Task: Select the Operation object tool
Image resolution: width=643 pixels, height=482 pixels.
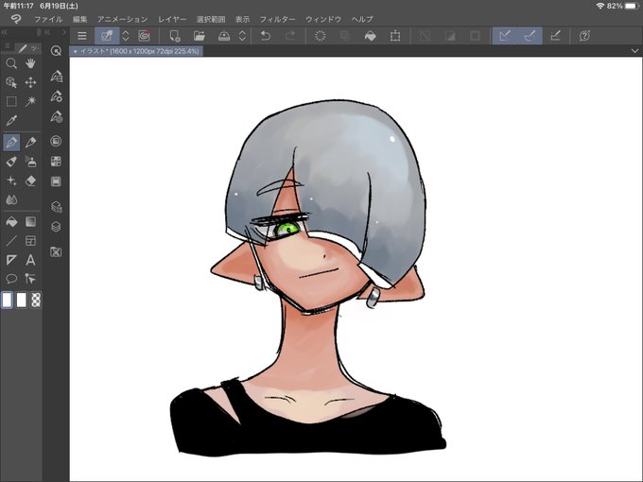Action: point(11,82)
